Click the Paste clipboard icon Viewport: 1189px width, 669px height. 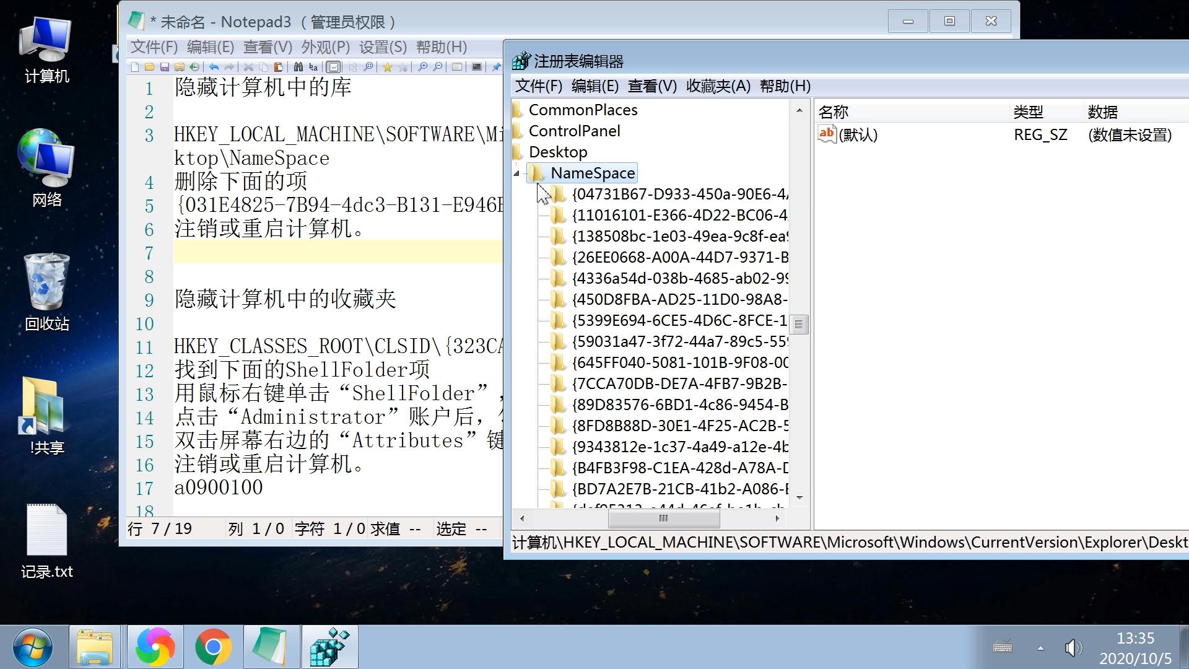coord(278,67)
